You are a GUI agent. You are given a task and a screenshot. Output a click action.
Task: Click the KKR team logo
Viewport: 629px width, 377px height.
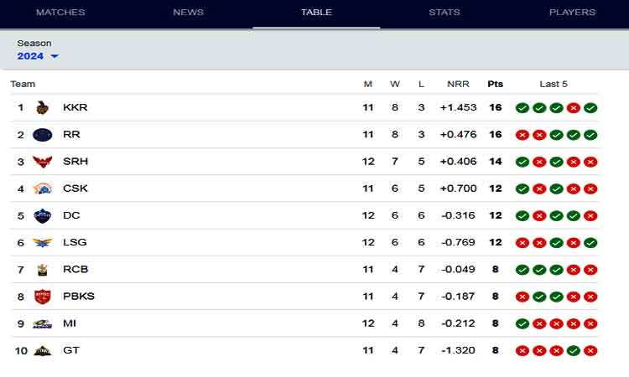(x=43, y=107)
